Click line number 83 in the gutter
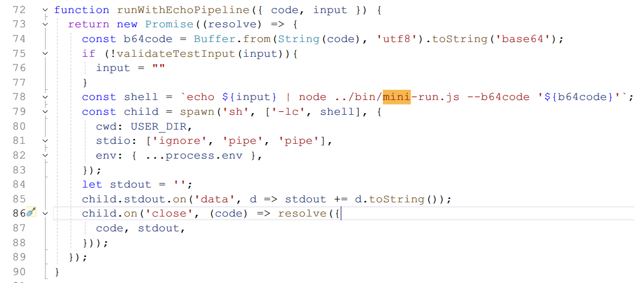Screen dimensions: 634x283 click(19, 170)
